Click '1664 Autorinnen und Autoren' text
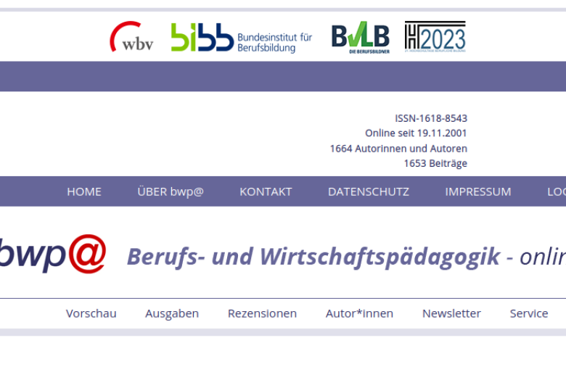The width and height of the screenshot is (566, 388). 398,149
